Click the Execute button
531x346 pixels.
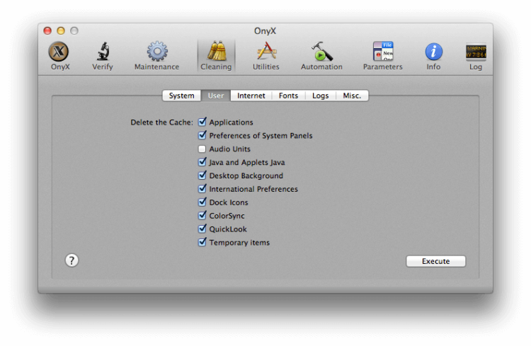pyautogui.click(x=436, y=261)
